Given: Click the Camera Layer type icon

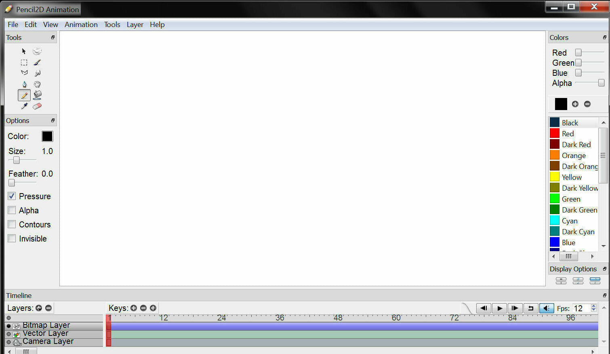Looking at the screenshot, I should point(17,342).
